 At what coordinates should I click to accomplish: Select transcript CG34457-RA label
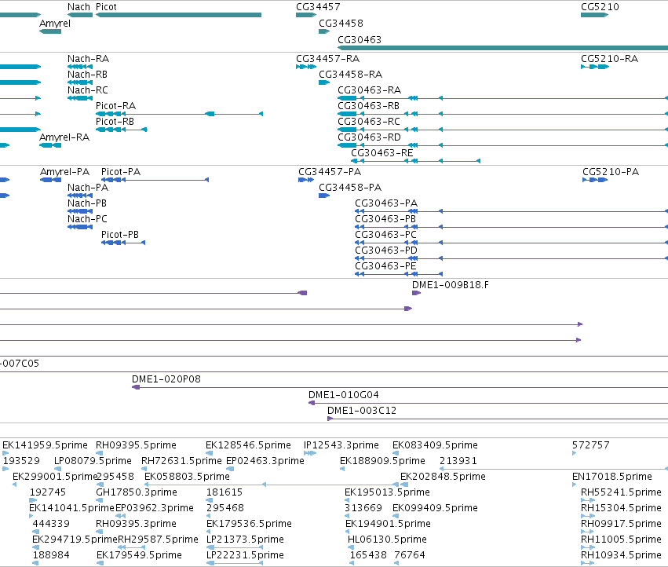point(327,59)
